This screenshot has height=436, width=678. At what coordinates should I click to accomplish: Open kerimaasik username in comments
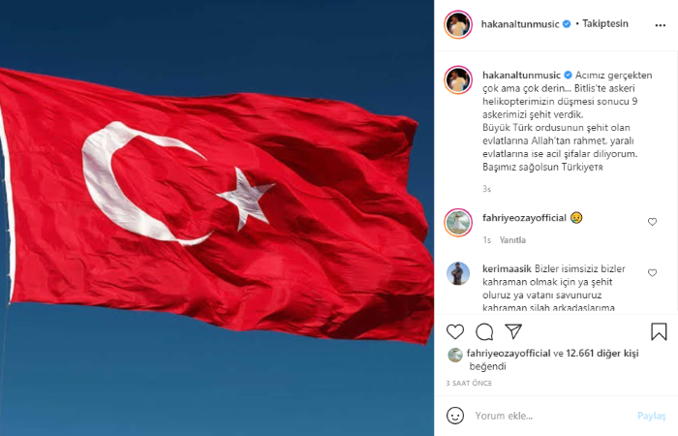coord(507,268)
